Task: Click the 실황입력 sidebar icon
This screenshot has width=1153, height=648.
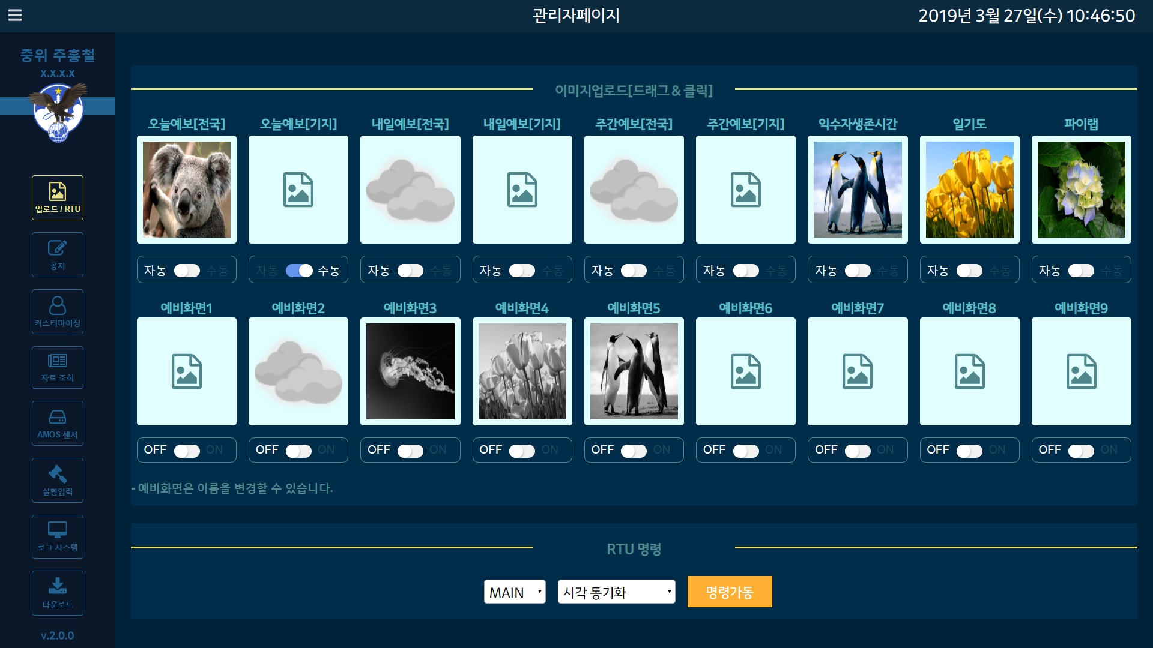Action: click(x=57, y=480)
